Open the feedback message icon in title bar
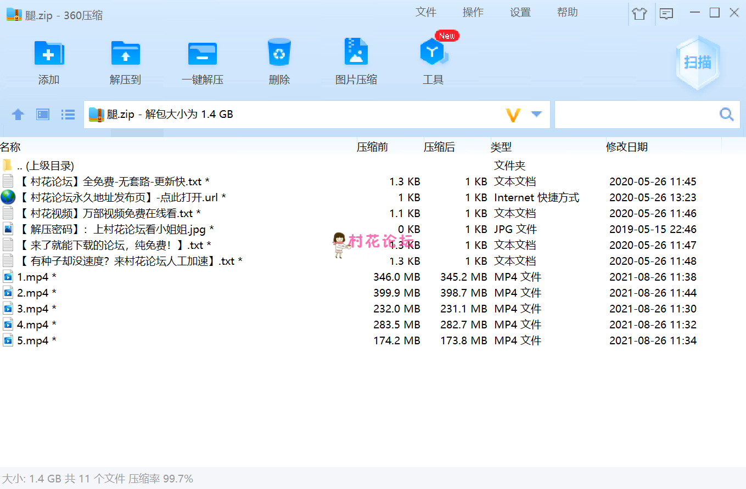Image resolution: width=746 pixels, height=489 pixels. [x=666, y=14]
